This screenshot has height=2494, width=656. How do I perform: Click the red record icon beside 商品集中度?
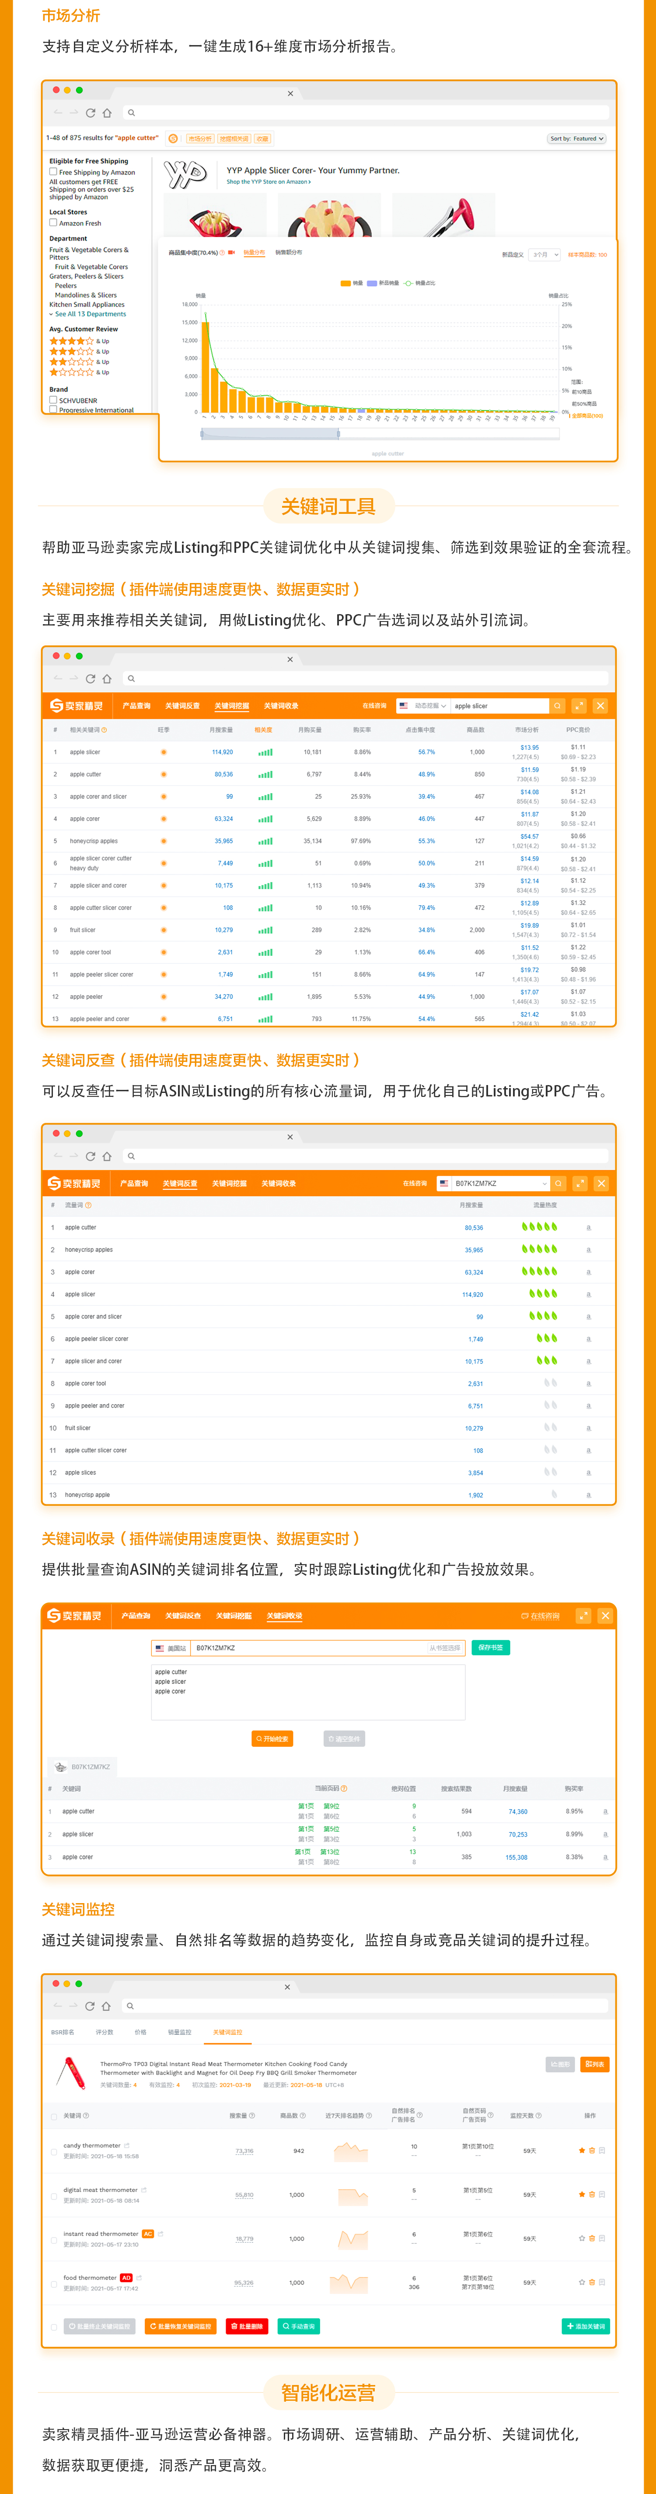click(x=231, y=253)
